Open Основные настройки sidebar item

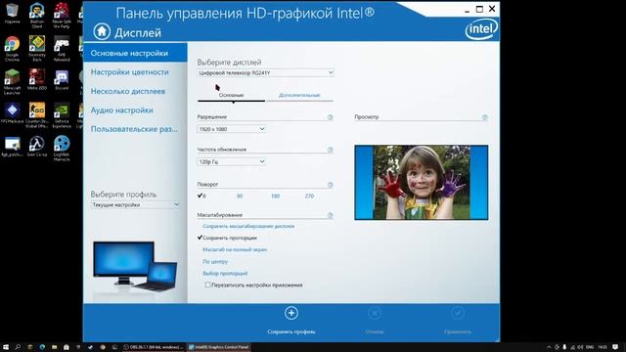coord(135,53)
